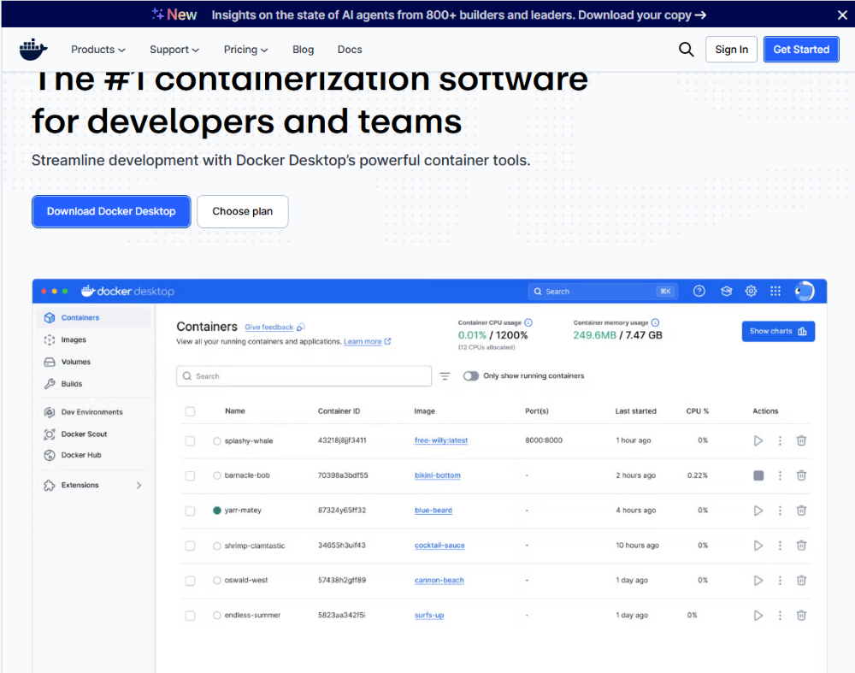The height and width of the screenshot is (673, 855).
Task: Click the info icon beside Container CPU usage
Action: [x=528, y=322]
